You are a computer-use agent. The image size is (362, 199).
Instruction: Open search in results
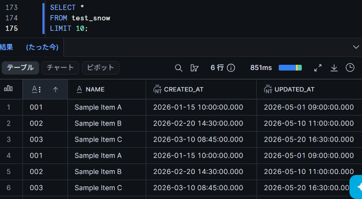[179, 68]
